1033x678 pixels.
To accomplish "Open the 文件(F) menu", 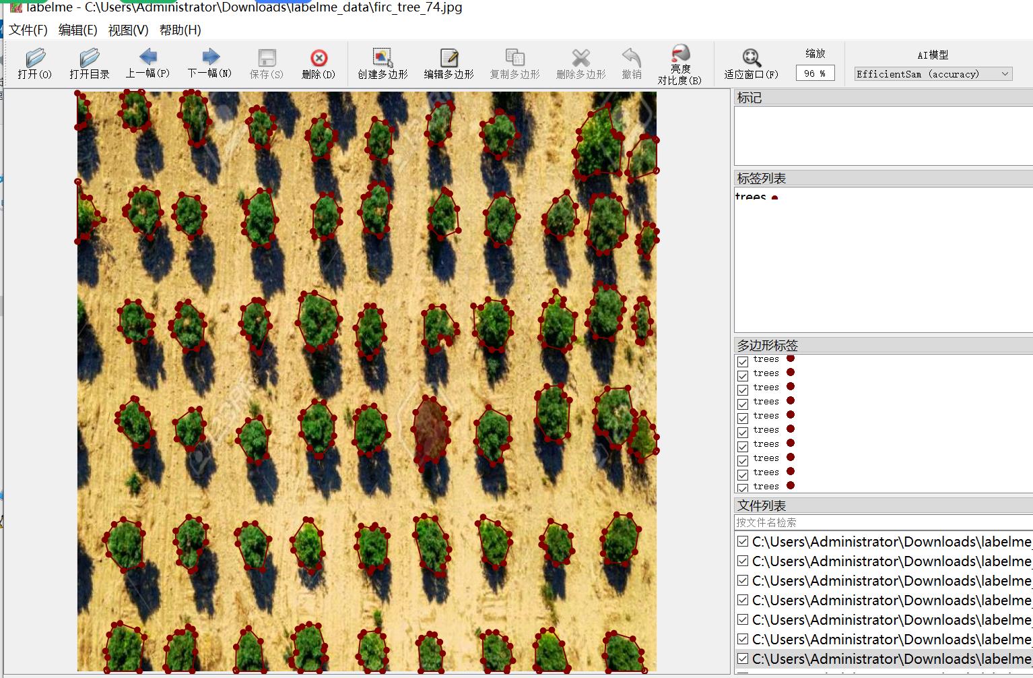I will (x=28, y=30).
